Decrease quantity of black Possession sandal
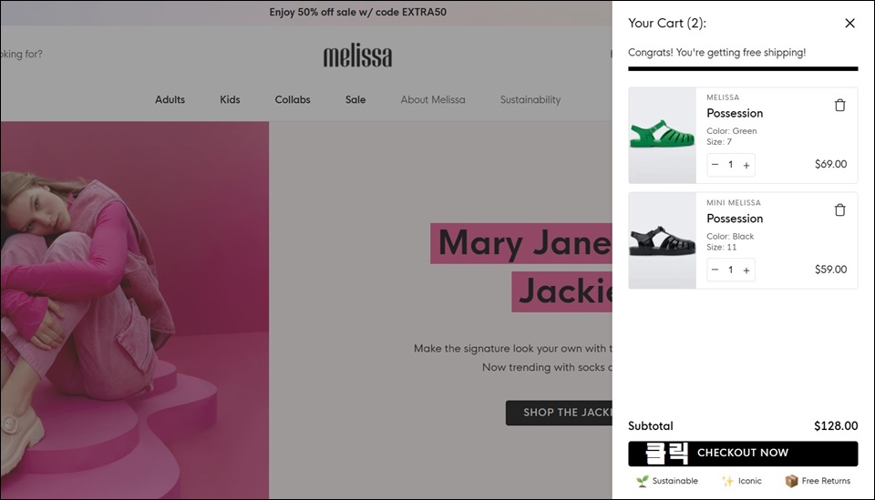Screen dimensions: 875x500 coord(715,270)
